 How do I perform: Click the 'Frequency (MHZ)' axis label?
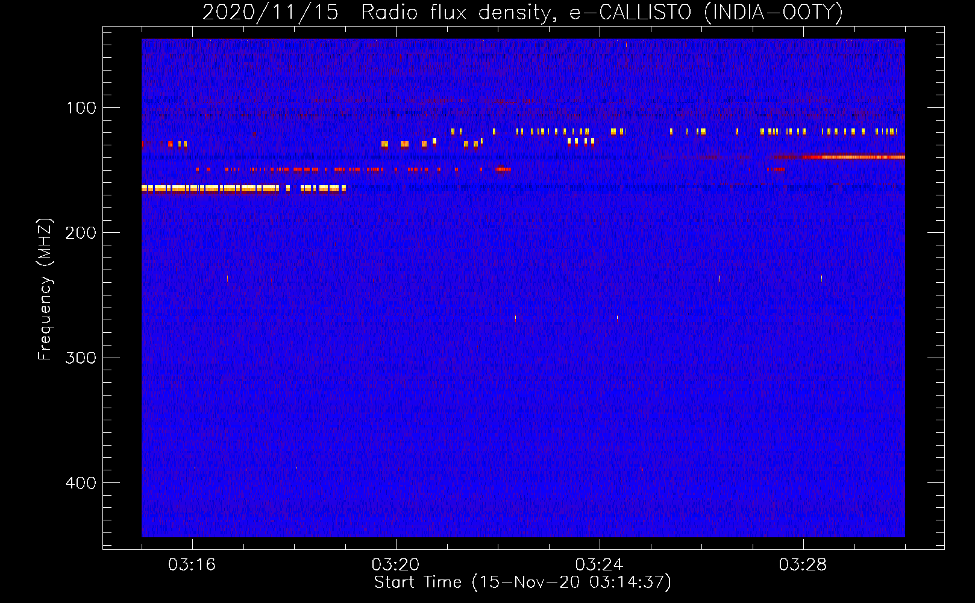[x=45, y=289]
